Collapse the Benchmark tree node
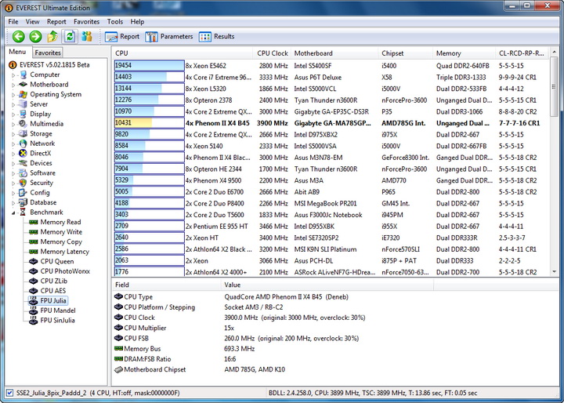The width and height of the screenshot is (564, 403). pos(13,212)
